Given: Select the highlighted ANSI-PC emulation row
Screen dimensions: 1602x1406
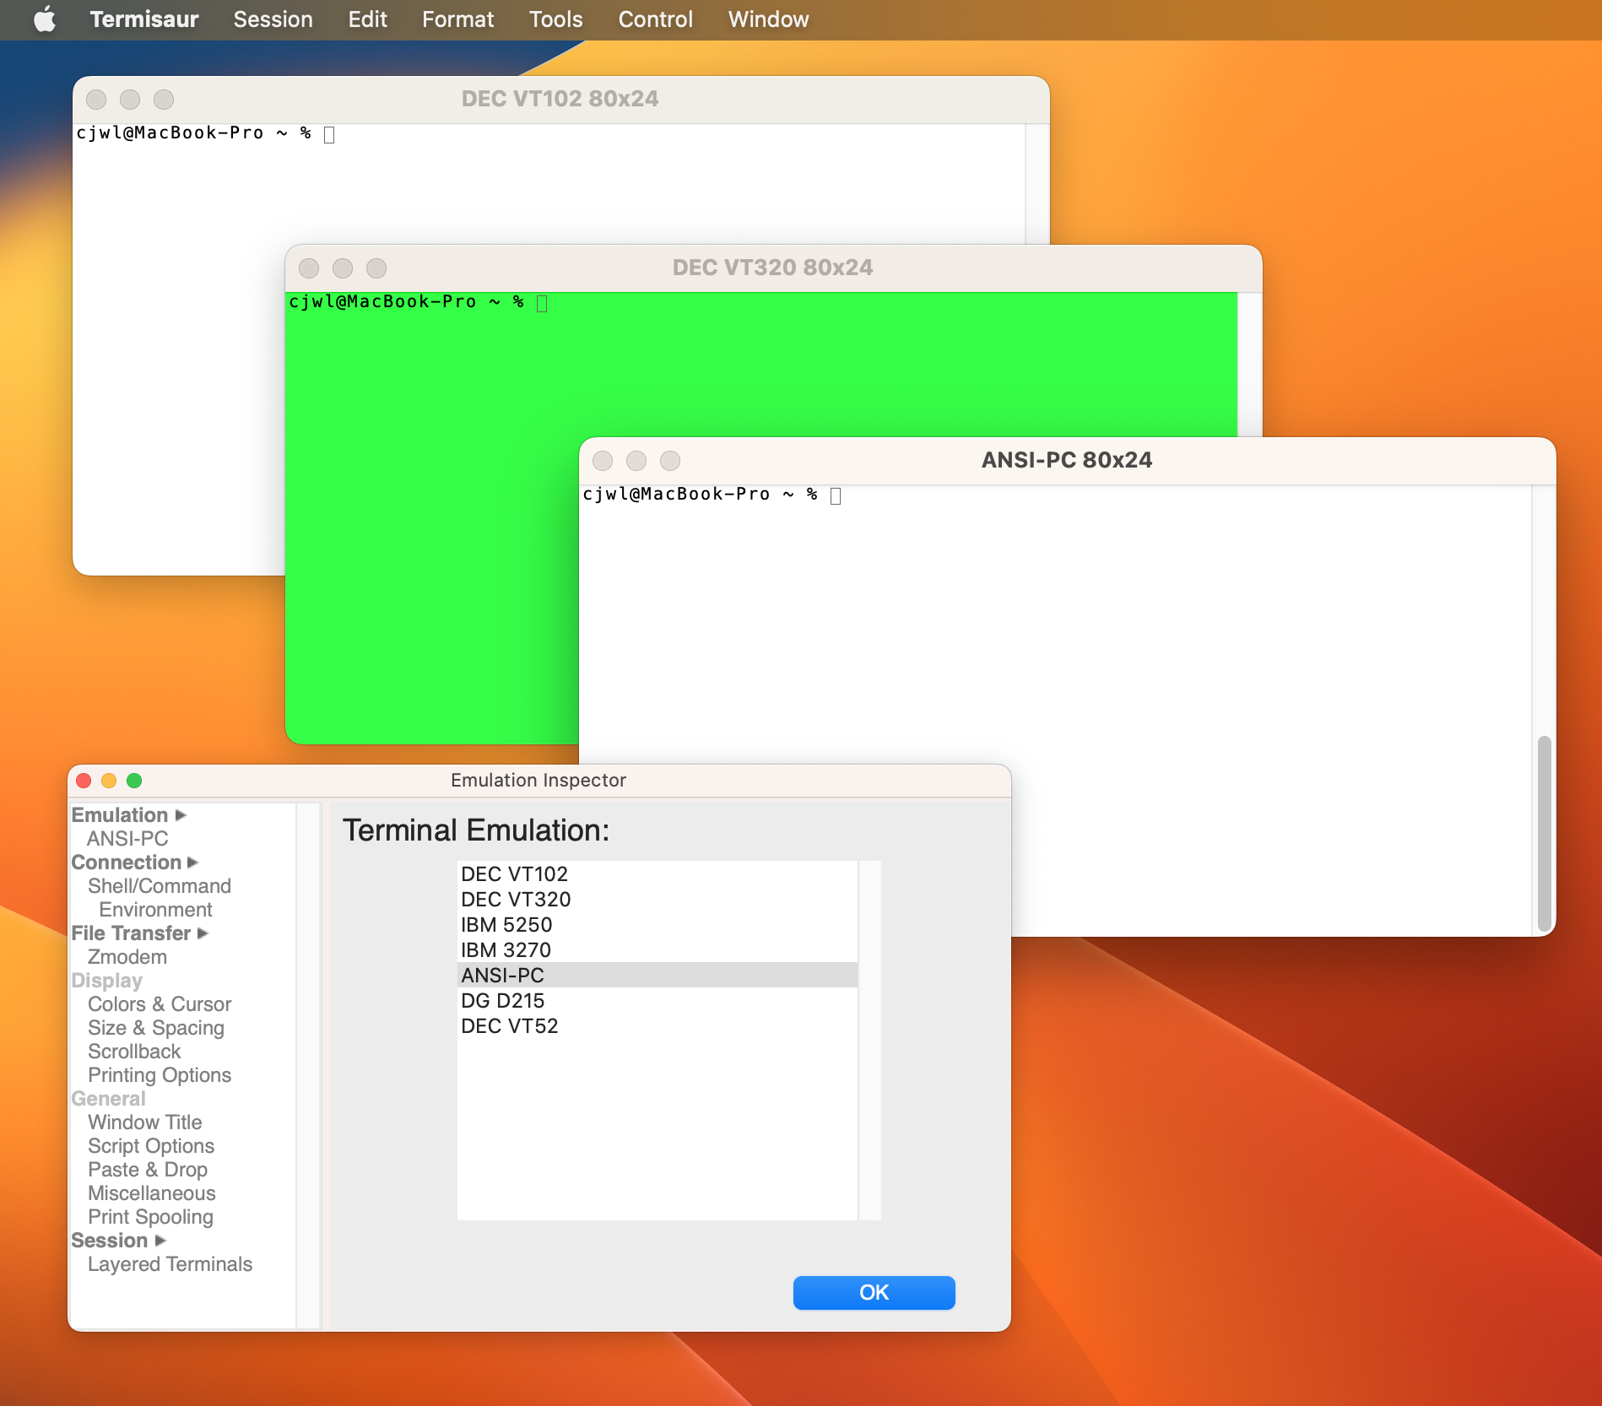Looking at the screenshot, I should point(658,975).
